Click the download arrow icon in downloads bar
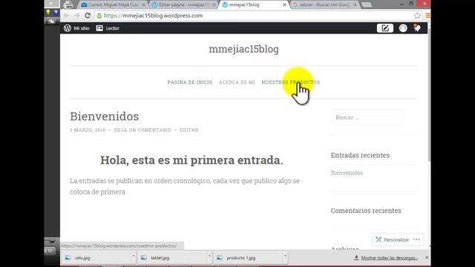 click(x=356, y=257)
